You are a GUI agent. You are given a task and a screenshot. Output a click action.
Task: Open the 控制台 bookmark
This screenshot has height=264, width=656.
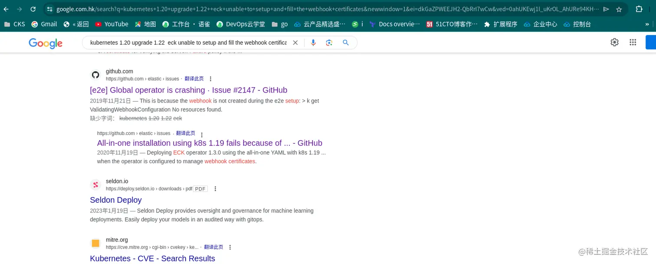[x=577, y=24]
